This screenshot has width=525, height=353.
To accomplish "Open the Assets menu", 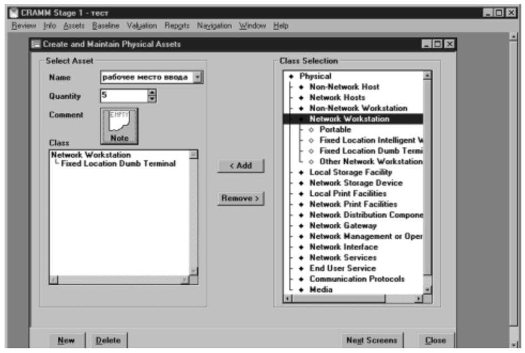I will [74, 26].
